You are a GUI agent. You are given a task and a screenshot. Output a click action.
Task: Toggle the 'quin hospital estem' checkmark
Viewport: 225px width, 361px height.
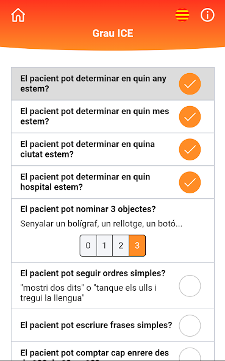190,182
